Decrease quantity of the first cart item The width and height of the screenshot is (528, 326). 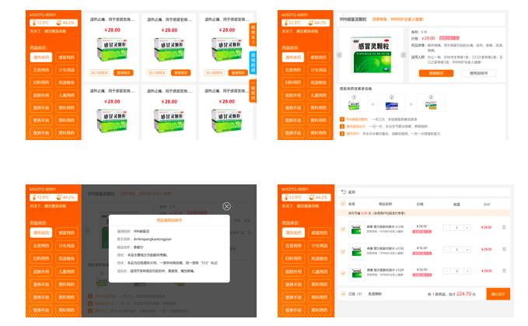click(446, 228)
